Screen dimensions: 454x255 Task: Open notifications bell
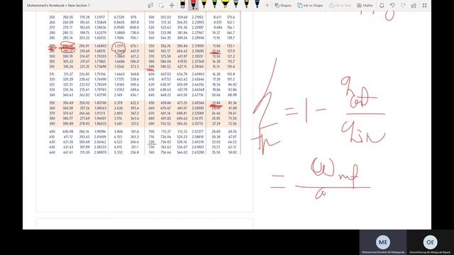(382, 5)
